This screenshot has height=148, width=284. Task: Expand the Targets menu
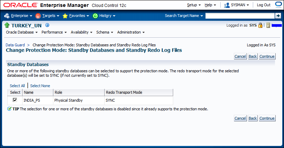point(51,16)
